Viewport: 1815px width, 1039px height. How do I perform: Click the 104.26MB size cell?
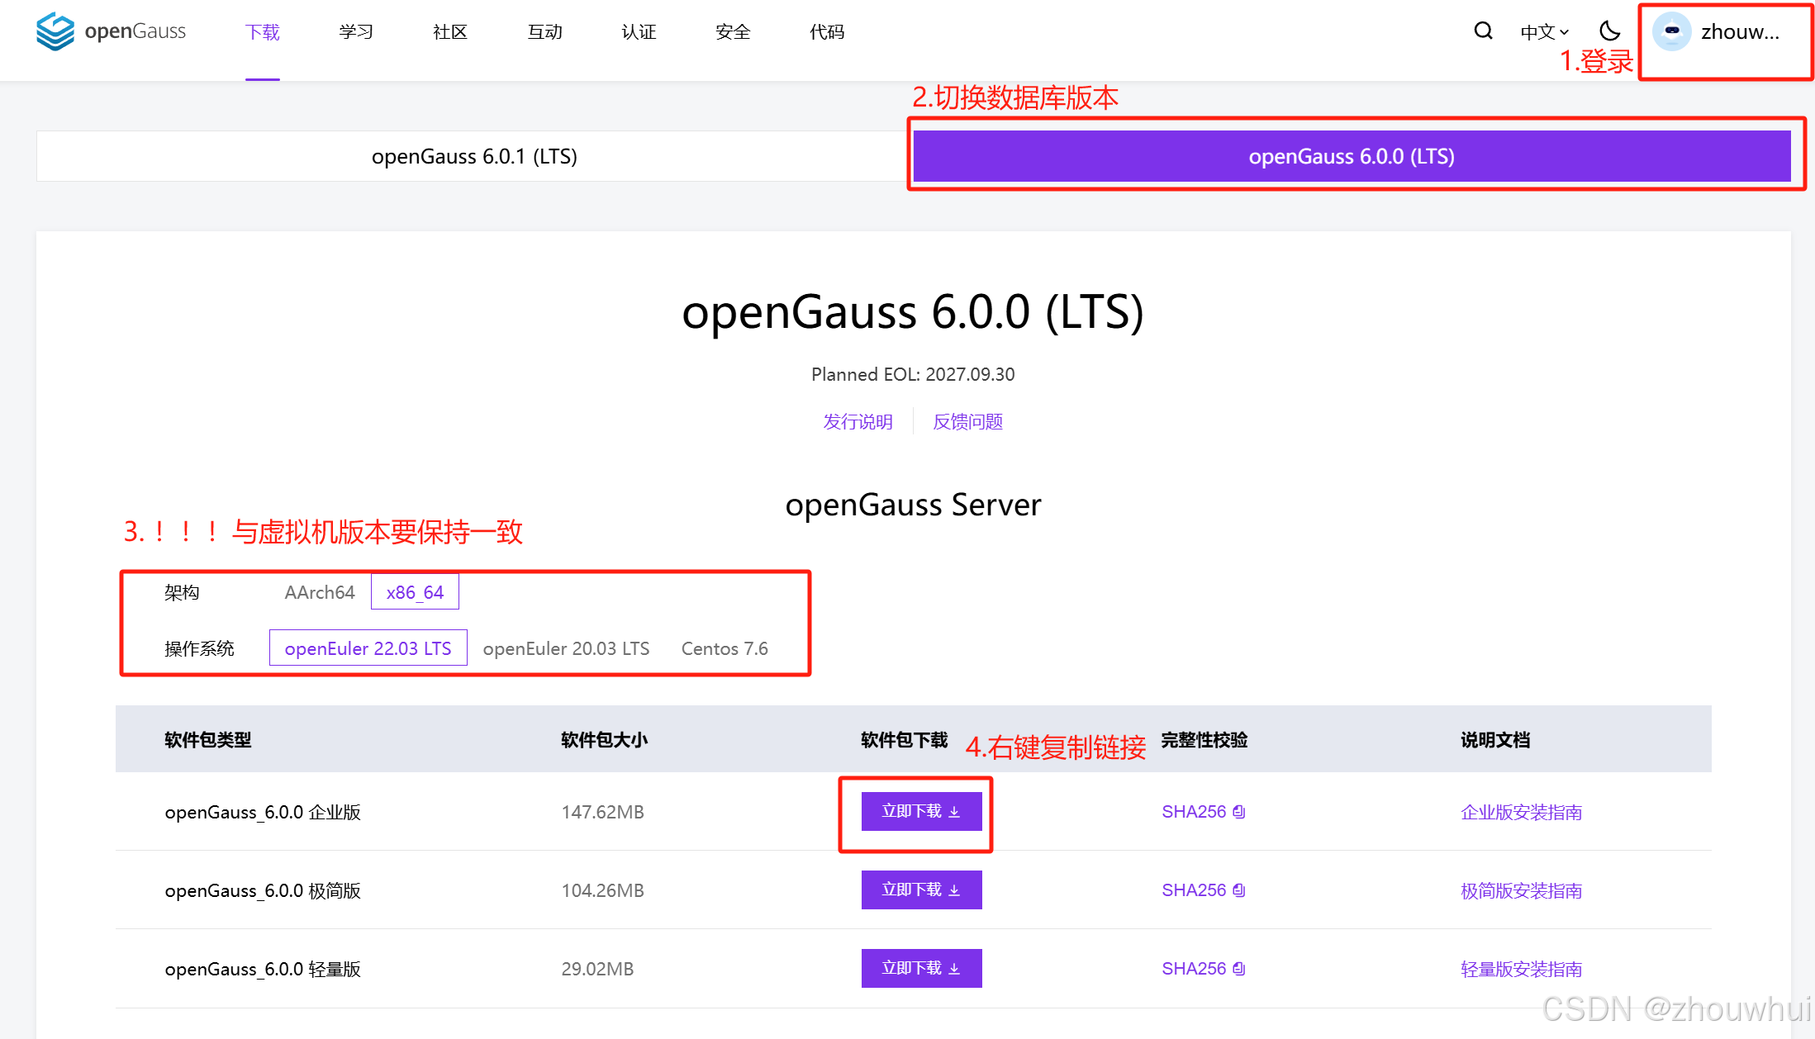[x=602, y=890]
